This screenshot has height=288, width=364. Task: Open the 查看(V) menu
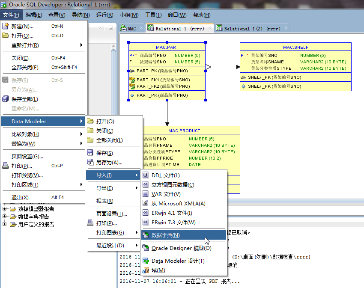pyautogui.click(x=57, y=15)
